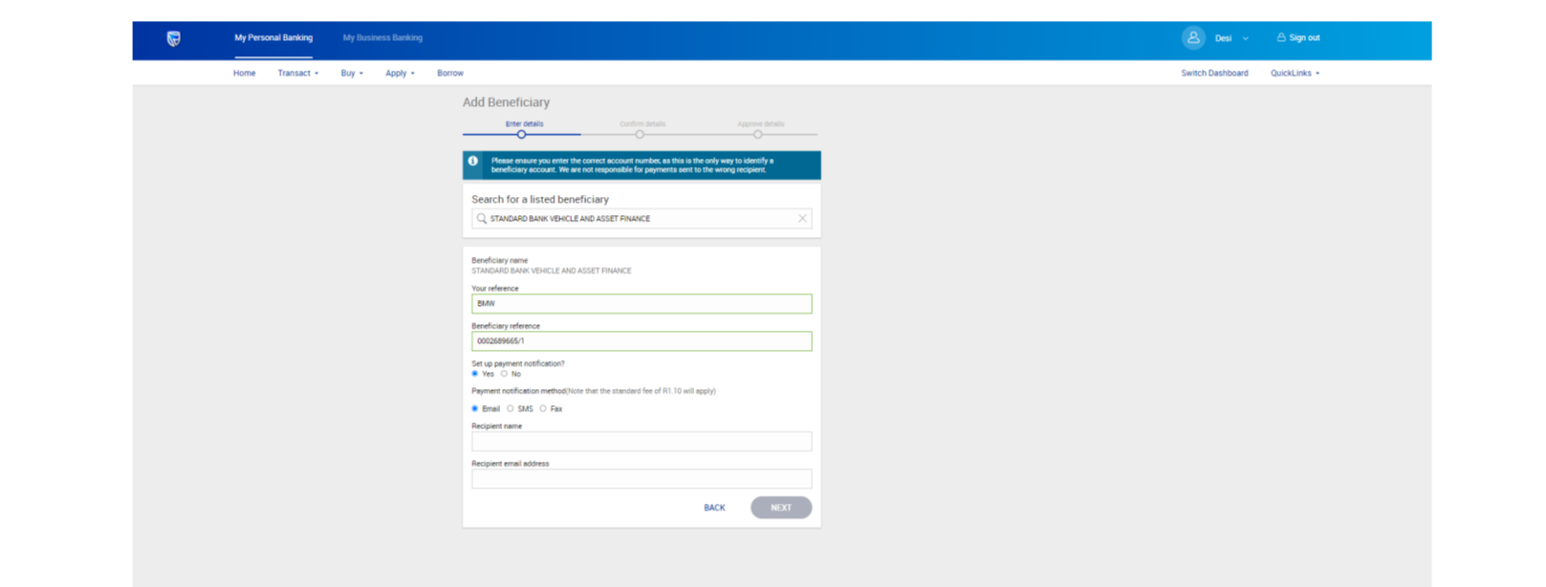This screenshot has height=587, width=1546.
Task: Expand the Apply dropdown menu
Action: 400,73
